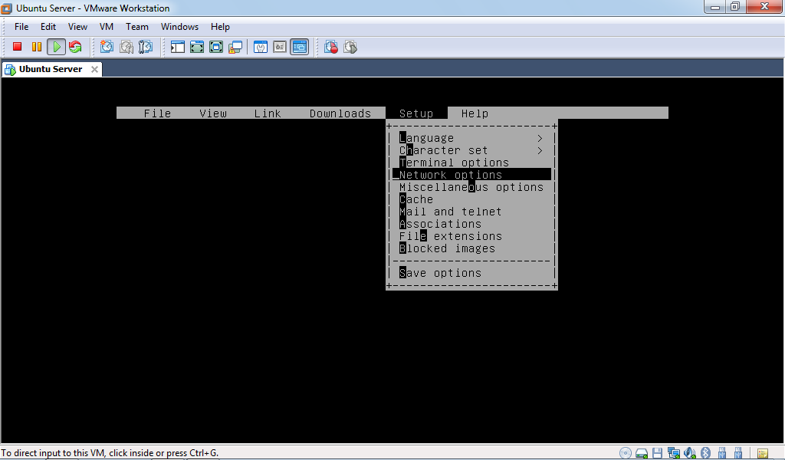785x460 pixels.
Task: Click the Bluetooth status icon
Action: (x=705, y=453)
